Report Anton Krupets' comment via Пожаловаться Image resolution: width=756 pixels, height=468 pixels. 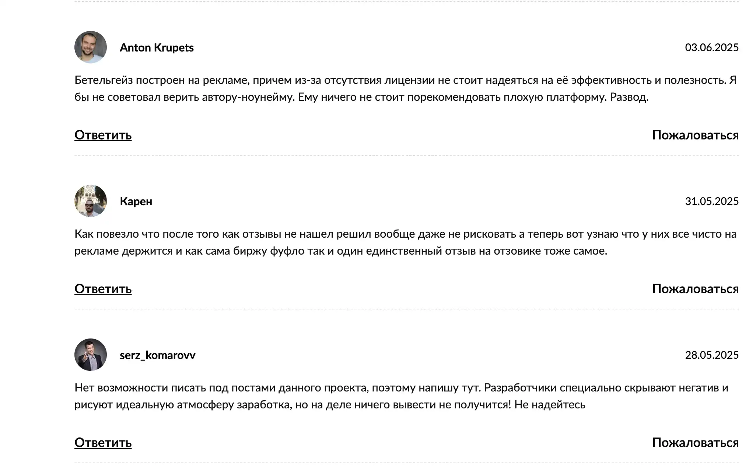695,135
